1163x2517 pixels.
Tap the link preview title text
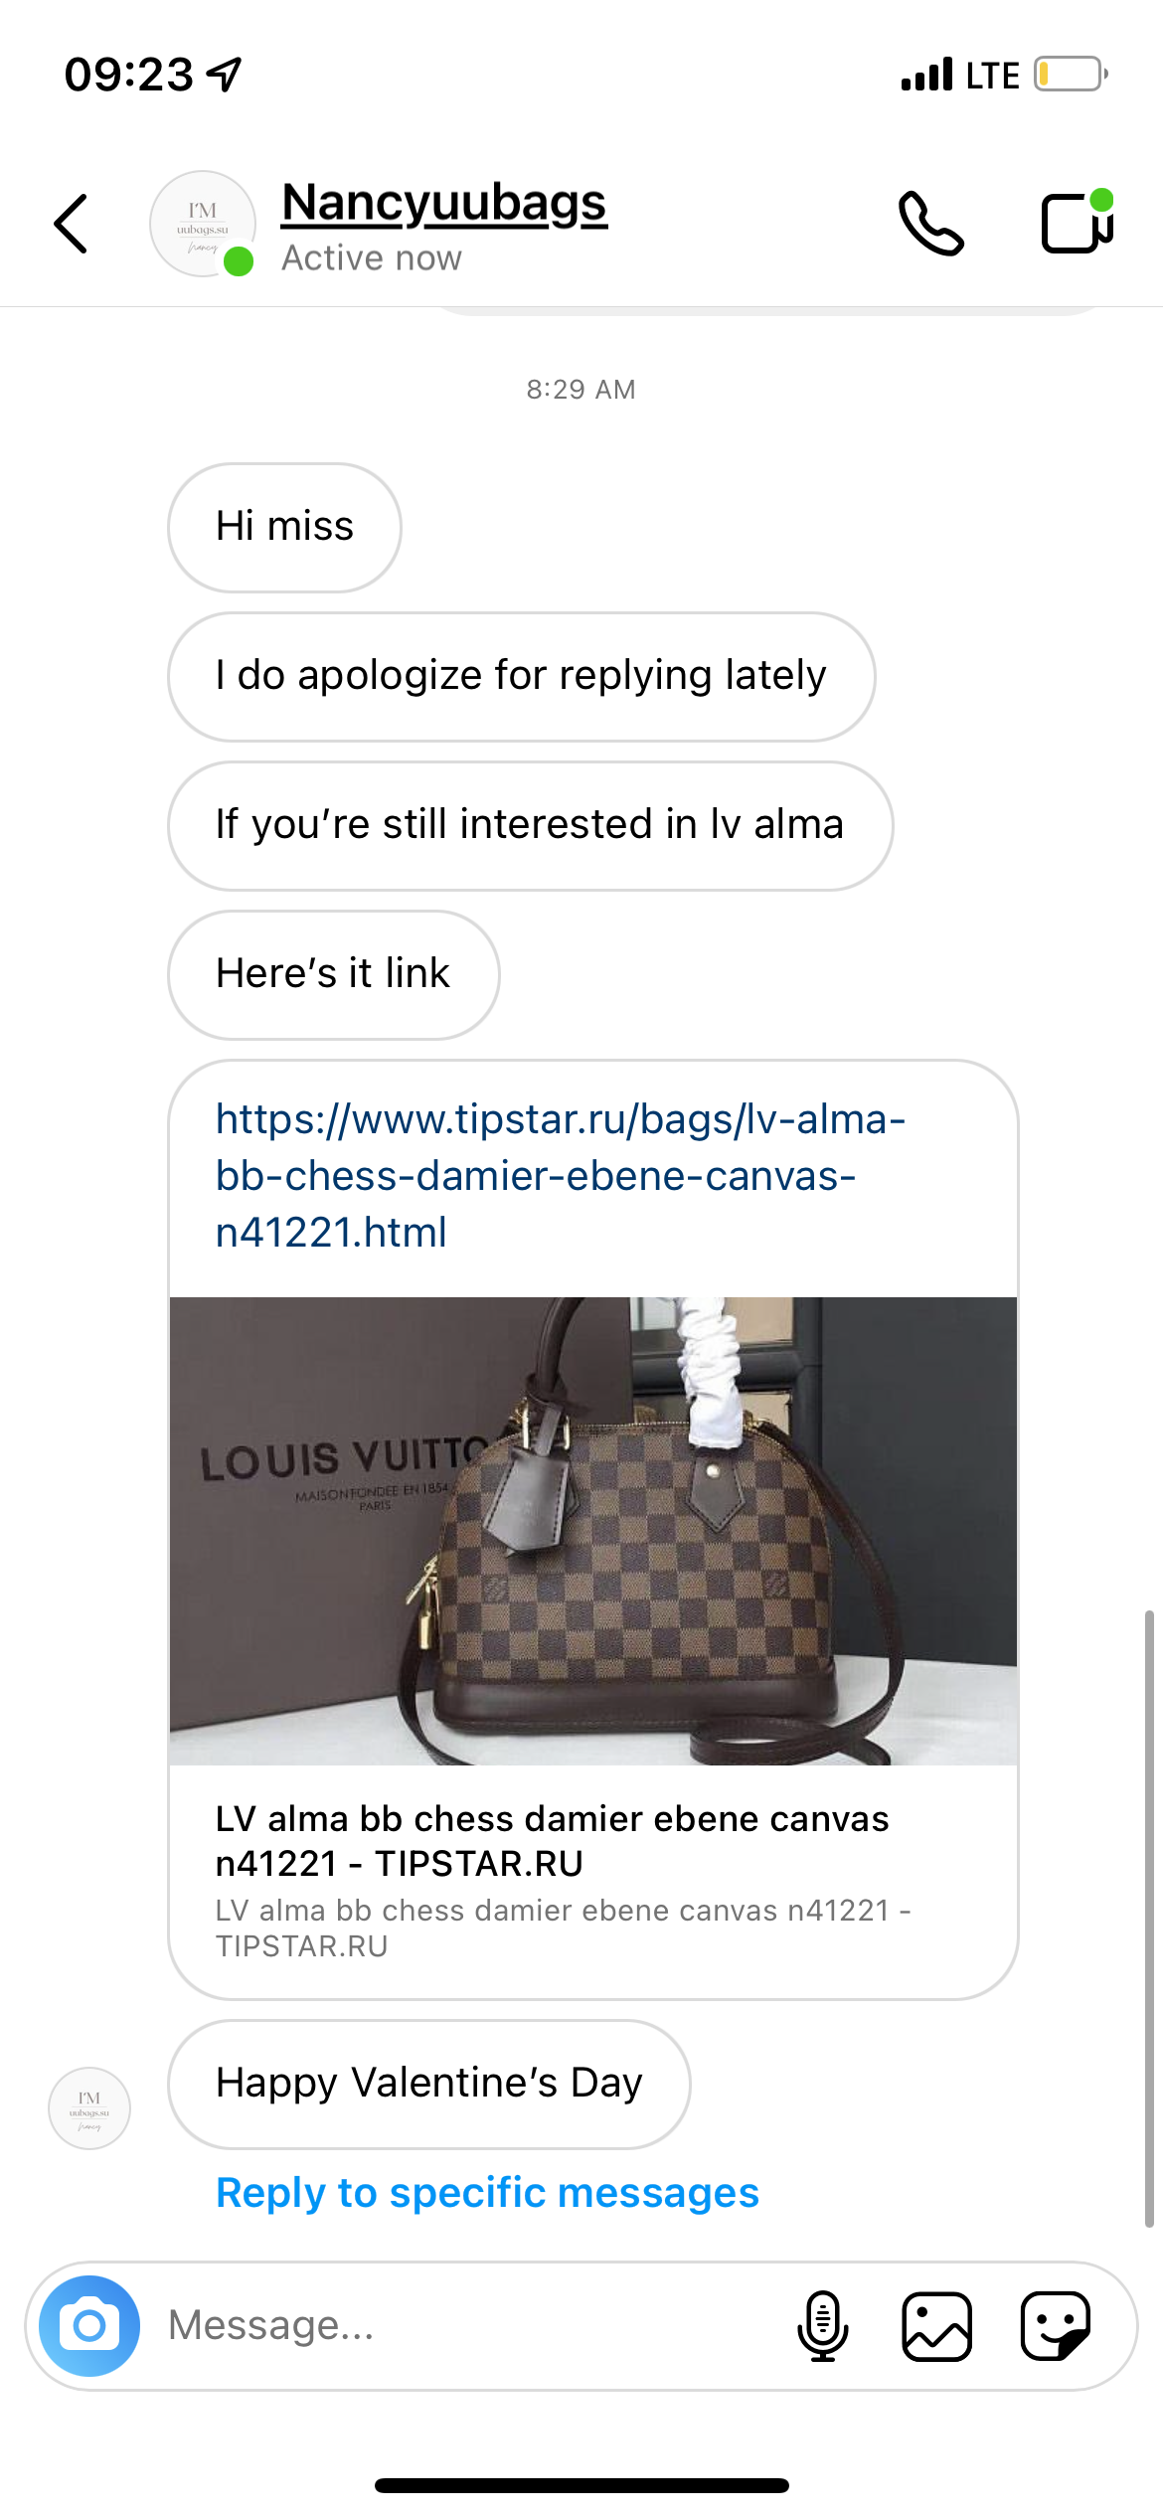552,1840
